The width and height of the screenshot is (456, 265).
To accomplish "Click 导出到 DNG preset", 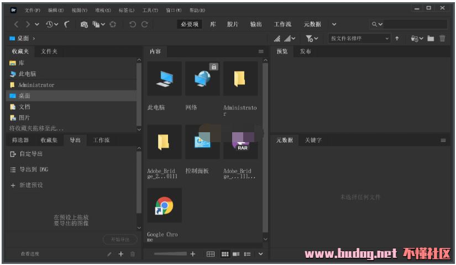I will pos(29,170).
